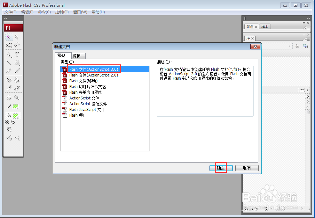Image resolution: width=315 pixels, height=218 pixels.
Task: Choose the Hand tool
Action: click(x=9, y=98)
